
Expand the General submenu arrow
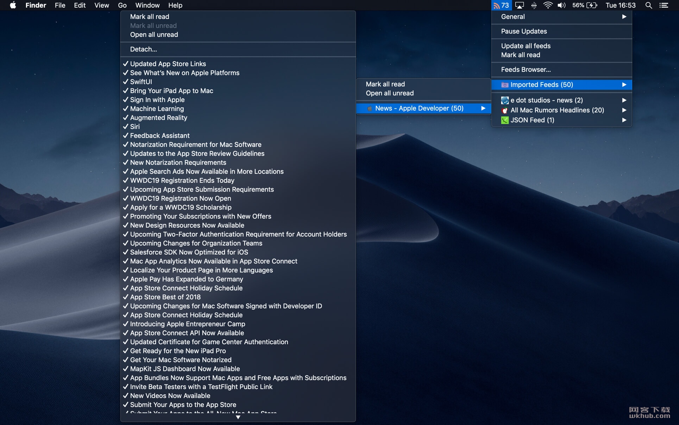pyautogui.click(x=624, y=17)
